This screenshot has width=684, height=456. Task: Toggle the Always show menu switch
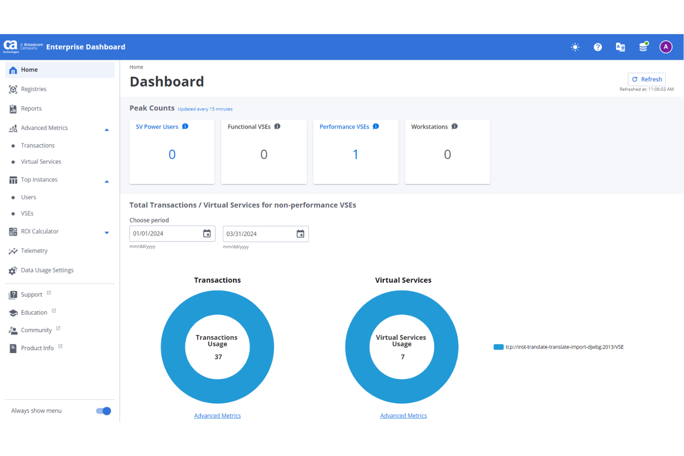(104, 411)
